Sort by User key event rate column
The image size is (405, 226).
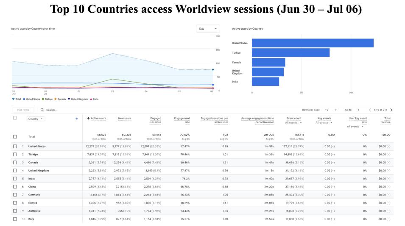coord(358,120)
